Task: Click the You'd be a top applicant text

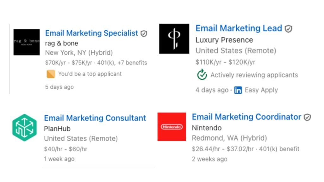Action: pos(90,74)
